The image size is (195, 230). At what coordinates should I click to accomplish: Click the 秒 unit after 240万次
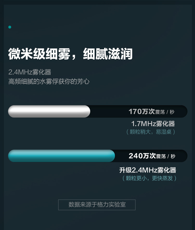point(173,156)
